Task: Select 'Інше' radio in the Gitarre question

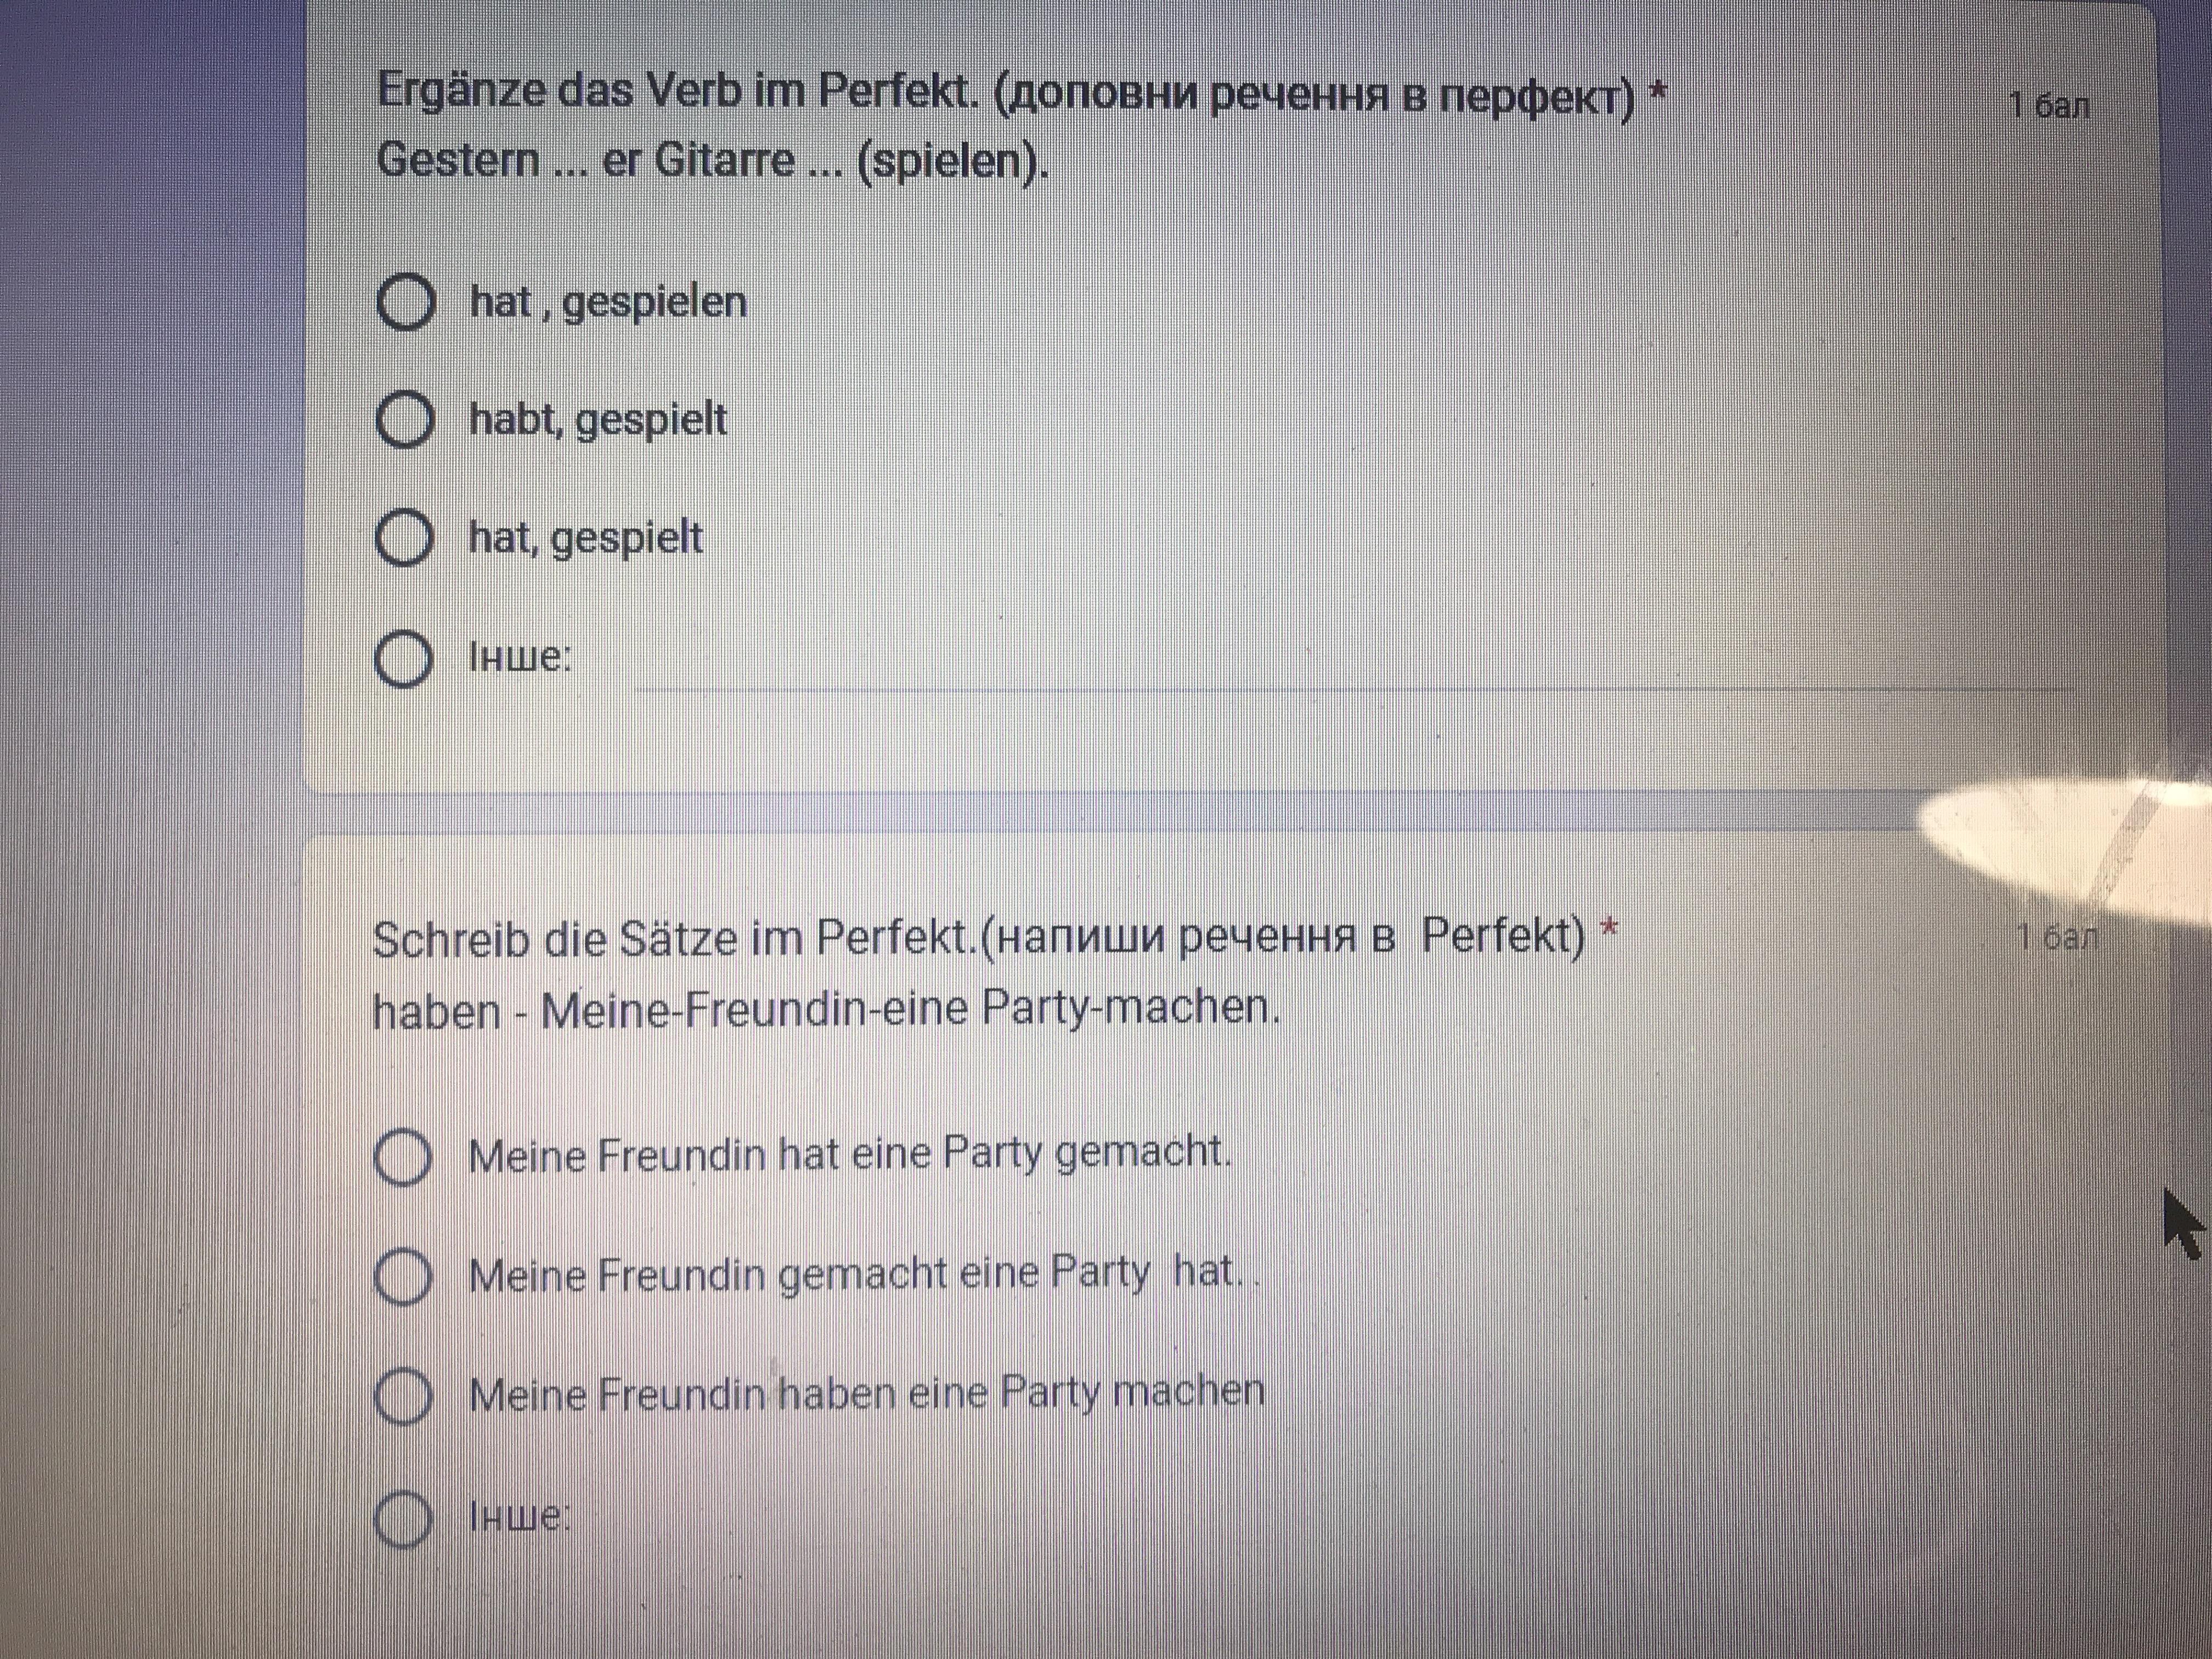Action: coord(403,658)
